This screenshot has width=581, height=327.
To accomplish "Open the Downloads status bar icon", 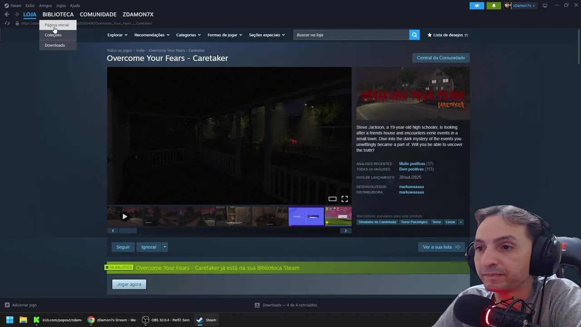I will click(x=257, y=305).
